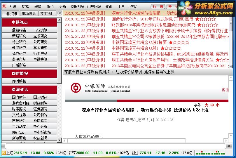Click the green-red signal indicator in status bar
This screenshot has height=158, width=236.
point(211,153)
